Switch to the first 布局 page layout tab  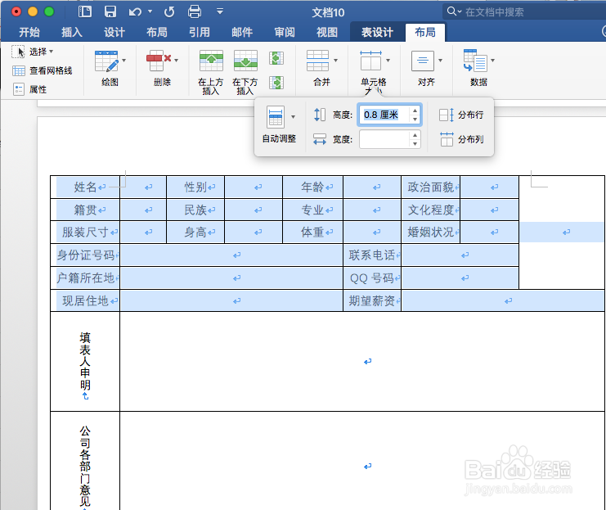(x=157, y=32)
